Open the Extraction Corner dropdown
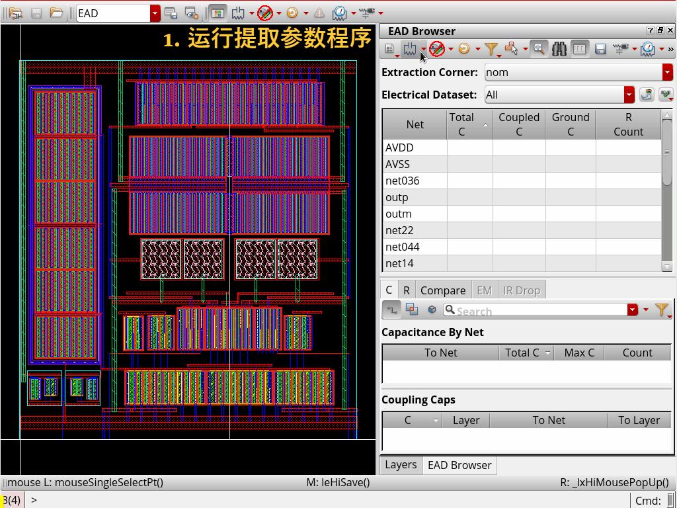 pyautogui.click(x=667, y=72)
